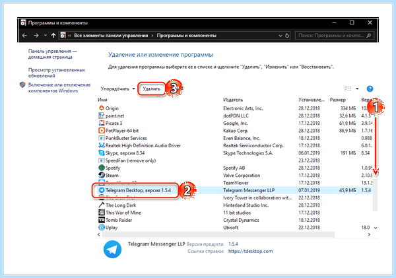Select the TeamViewer publisher cell
Image resolution: width=396 pixels, height=278 pixels.
(x=236, y=183)
